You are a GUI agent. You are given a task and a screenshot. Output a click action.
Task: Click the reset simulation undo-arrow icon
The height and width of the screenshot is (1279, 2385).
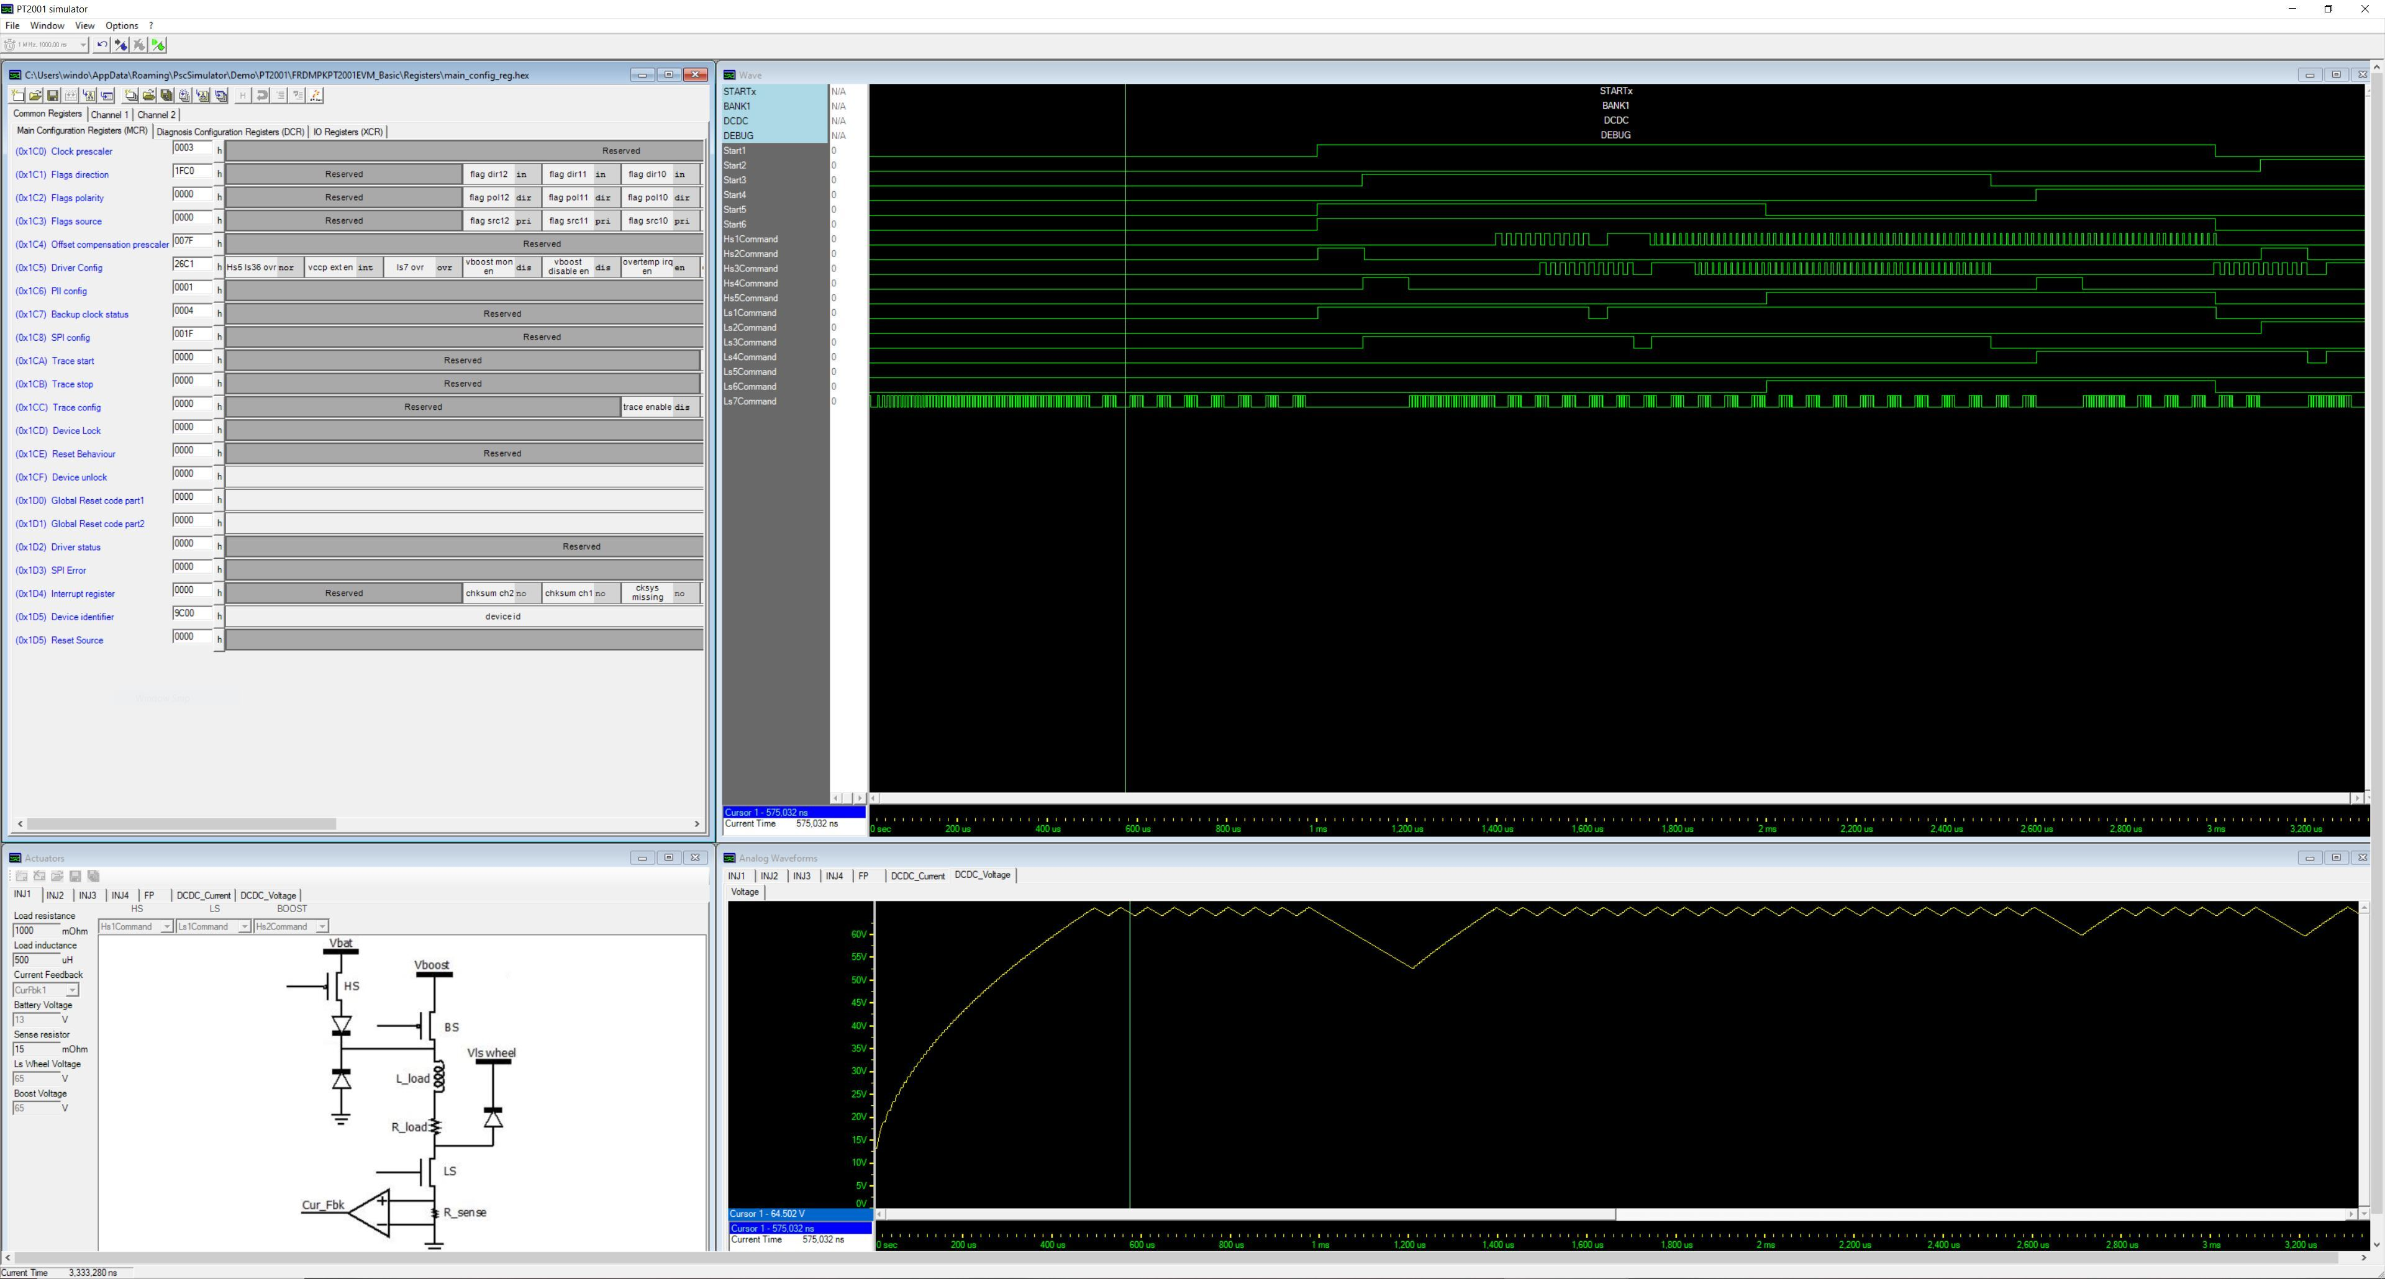(x=102, y=45)
